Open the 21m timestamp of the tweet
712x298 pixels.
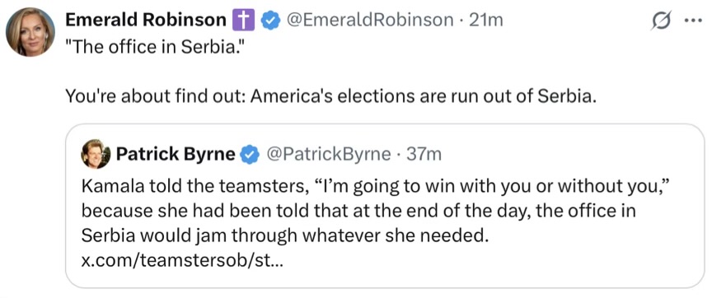485,20
